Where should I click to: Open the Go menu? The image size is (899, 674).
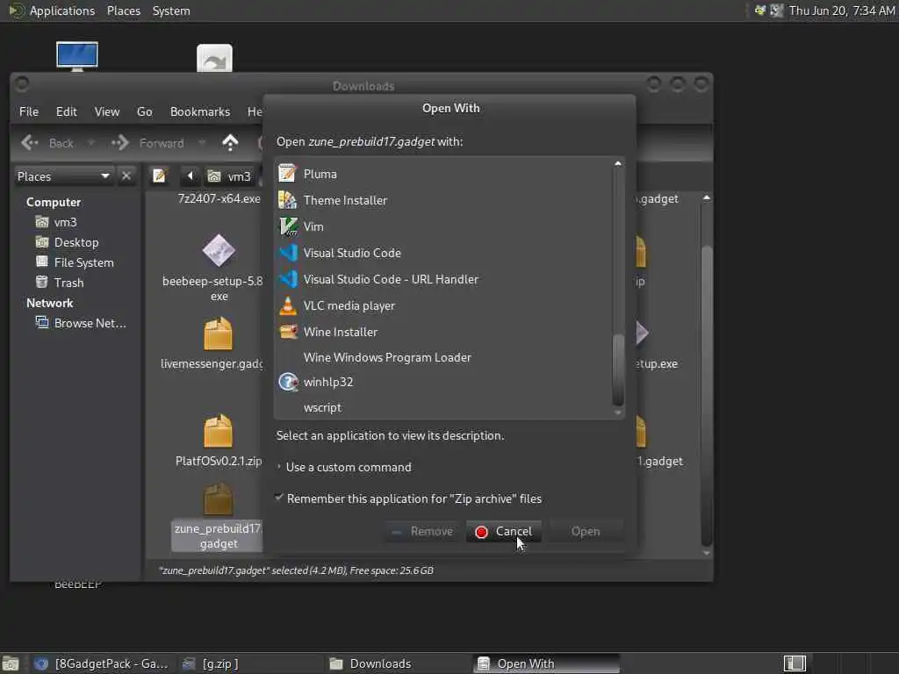[145, 111]
